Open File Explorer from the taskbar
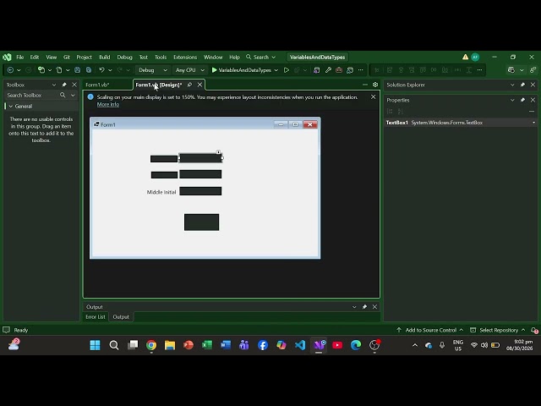The width and height of the screenshot is (541, 406). coord(170,345)
